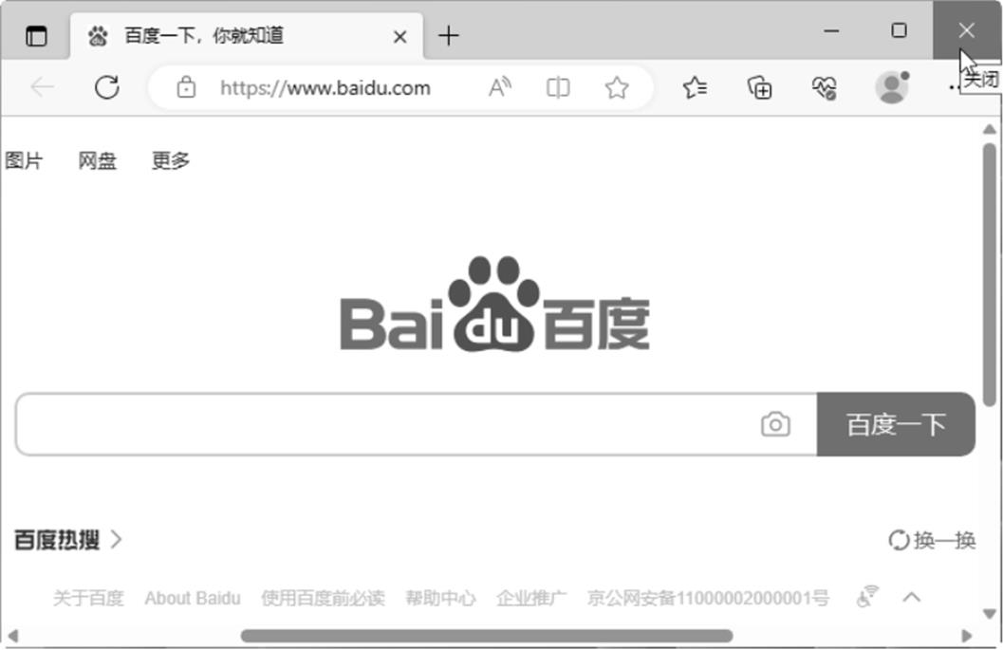Add this page to favorites star
Viewport: 1003px width, 650px height.
tap(617, 87)
